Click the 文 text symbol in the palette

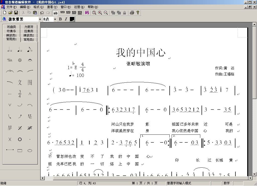(20, 82)
